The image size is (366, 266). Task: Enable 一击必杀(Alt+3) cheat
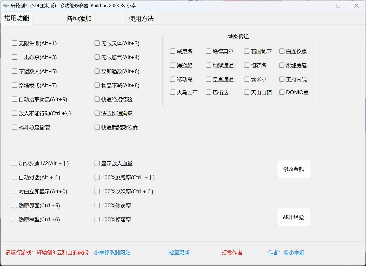coord(15,57)
